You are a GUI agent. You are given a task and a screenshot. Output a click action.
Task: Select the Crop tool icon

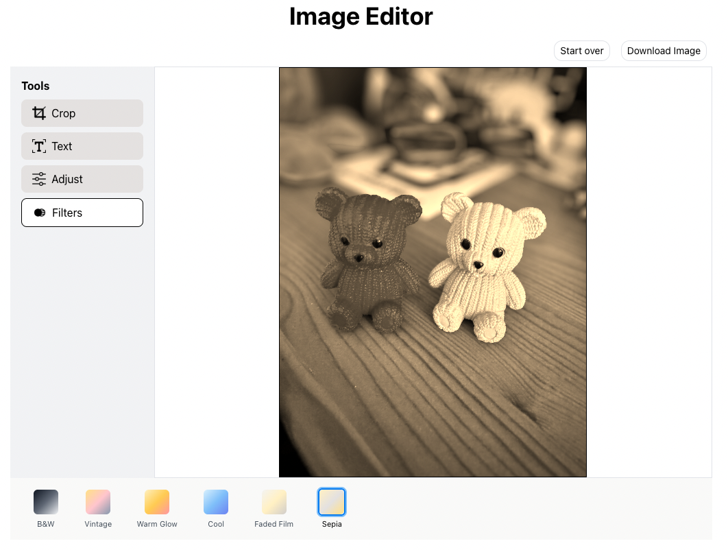tap(39, 113)
